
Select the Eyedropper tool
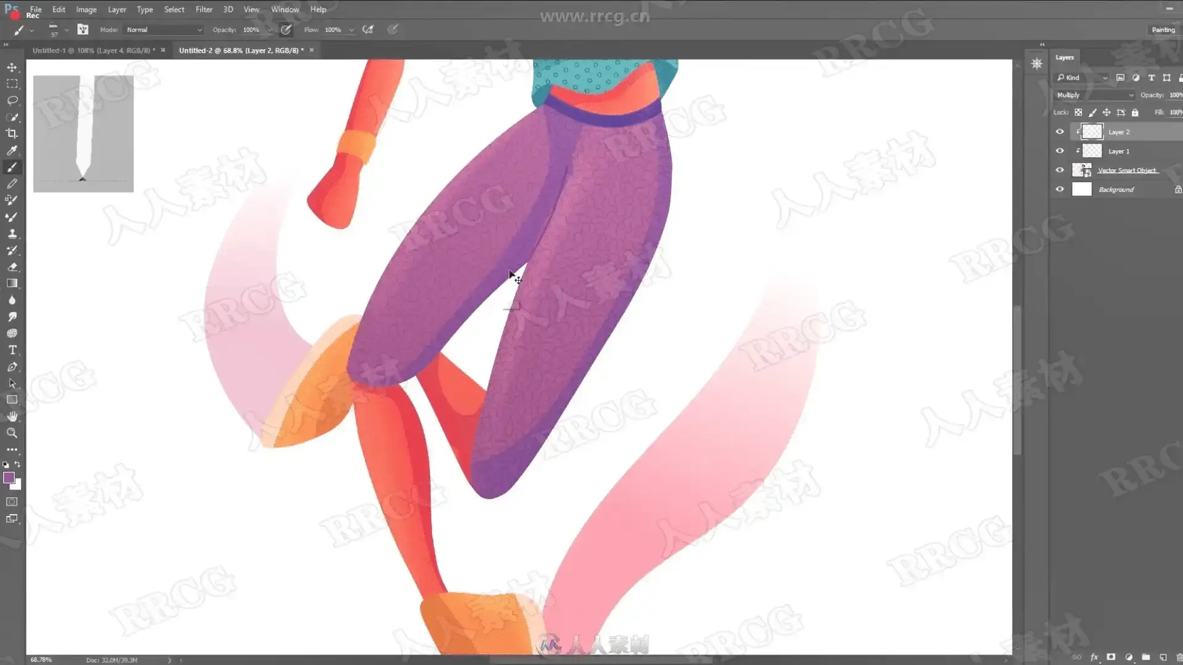click(x=12, y=150)
